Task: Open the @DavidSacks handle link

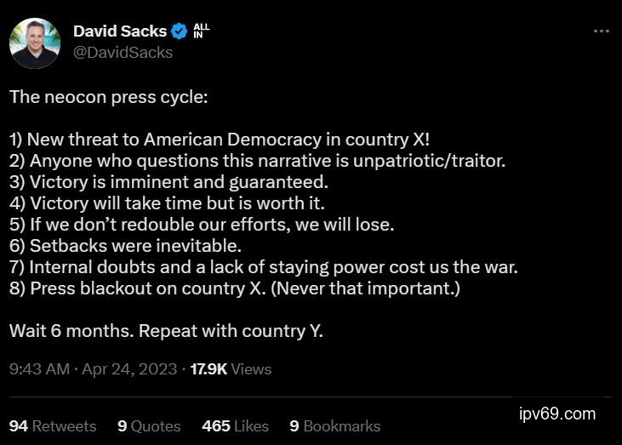Action: tap(123, 53)
